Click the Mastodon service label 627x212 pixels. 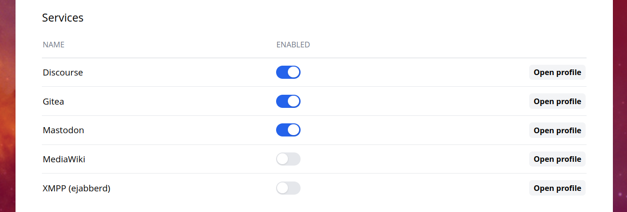coord(63,130)
